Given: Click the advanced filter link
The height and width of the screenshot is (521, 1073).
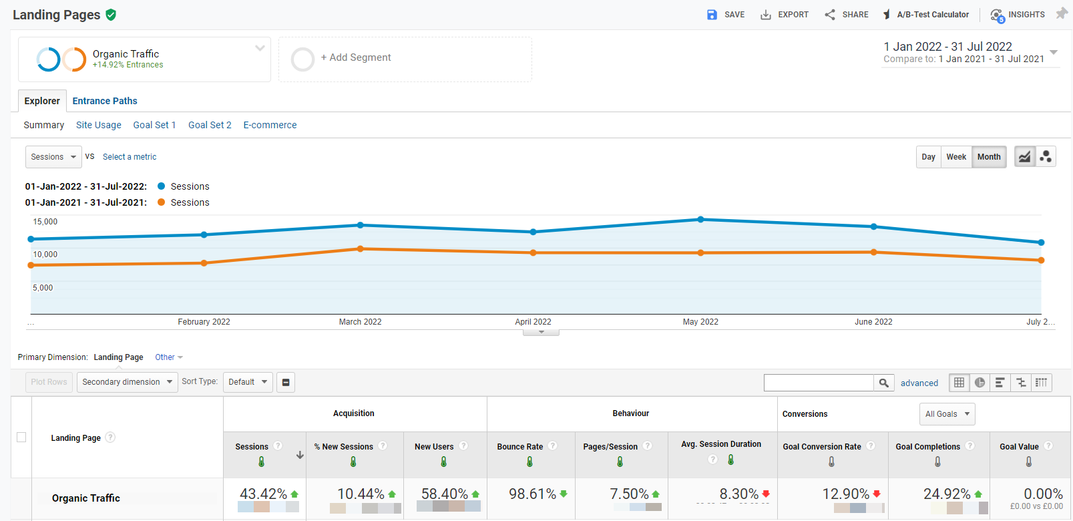Looking at the screenshot, I should tap(919, 383).
